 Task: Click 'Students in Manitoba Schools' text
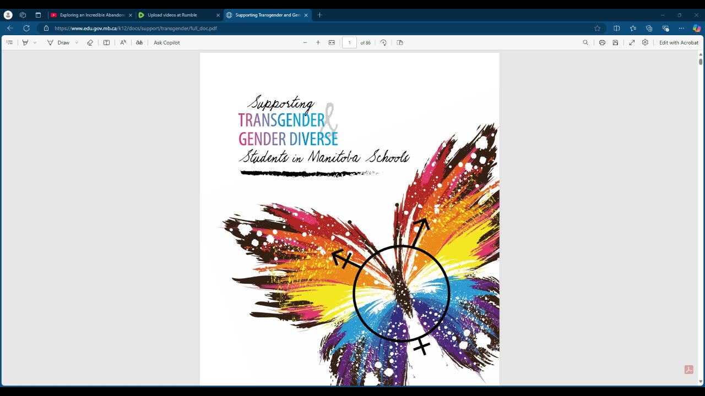324,157
